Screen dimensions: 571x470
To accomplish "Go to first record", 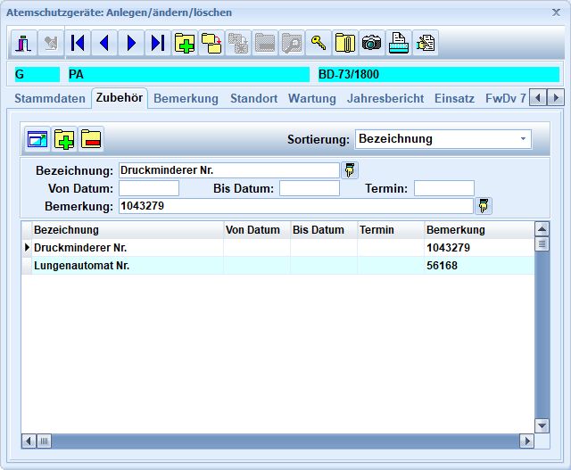I will pos(78,44).
